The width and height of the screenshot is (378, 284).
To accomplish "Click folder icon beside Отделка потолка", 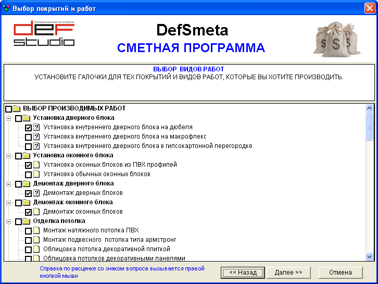I will pos(26,221).
